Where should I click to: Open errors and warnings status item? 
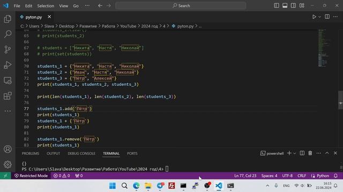62,175
